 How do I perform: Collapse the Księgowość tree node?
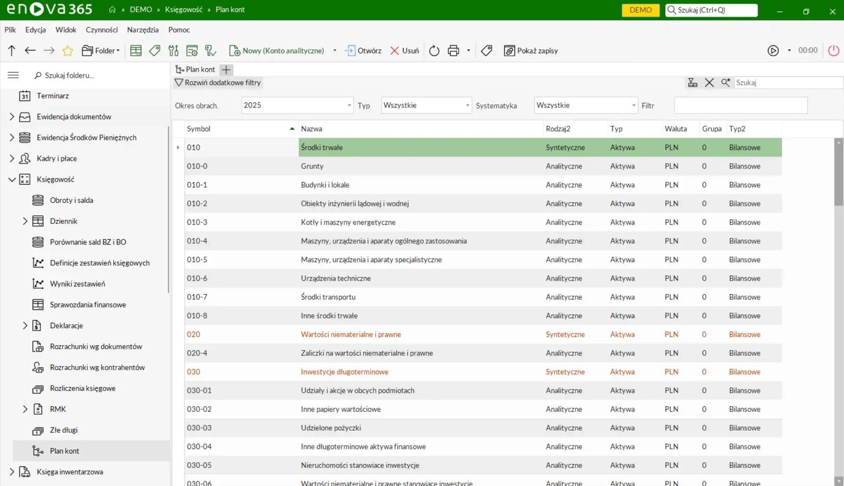[x=12, y=179]
